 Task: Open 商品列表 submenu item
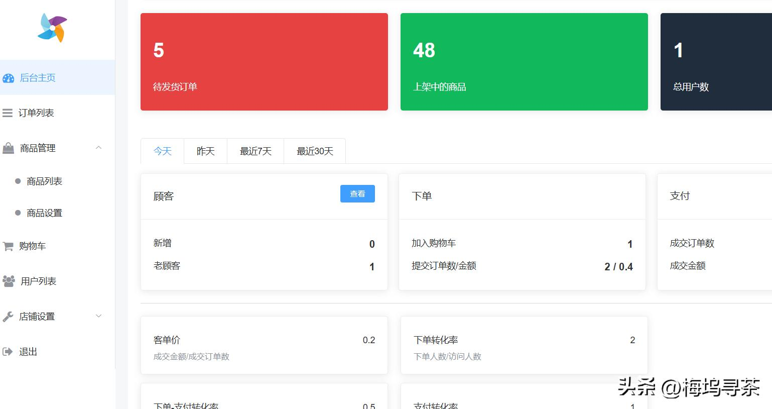(44, 181)
